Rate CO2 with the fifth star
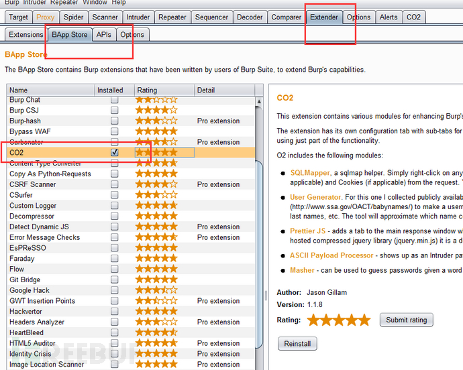This screenshot has height=370, width=463. pos(364,320)
